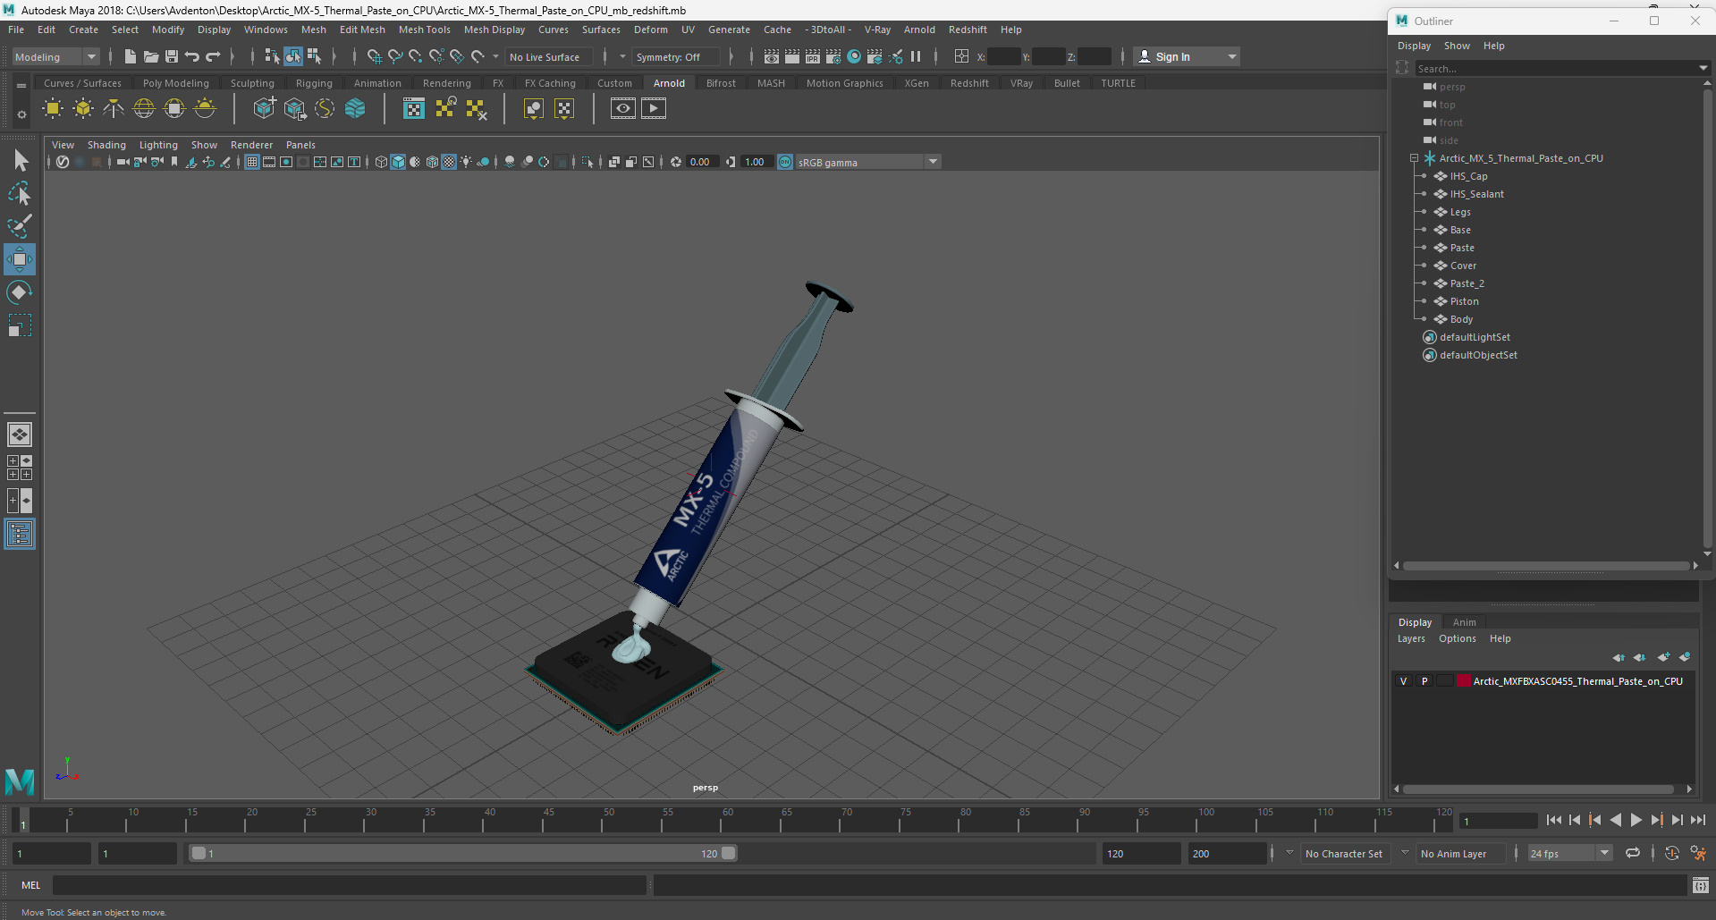Select Piston node in Outliner

(x=1464, y=301)
